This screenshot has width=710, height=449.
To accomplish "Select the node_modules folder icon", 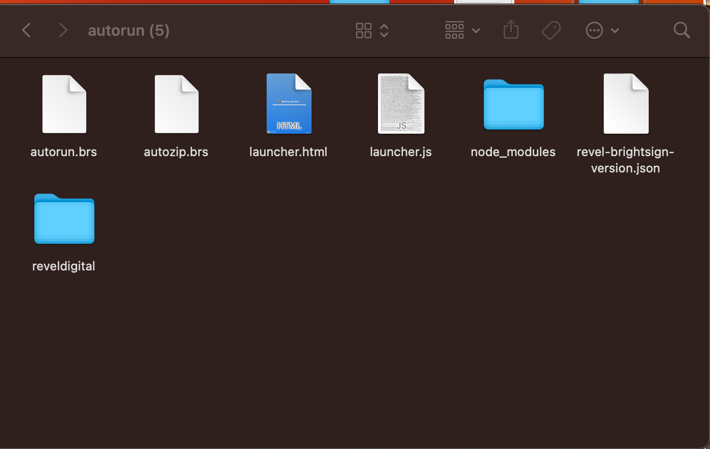I will click(513, 105).
